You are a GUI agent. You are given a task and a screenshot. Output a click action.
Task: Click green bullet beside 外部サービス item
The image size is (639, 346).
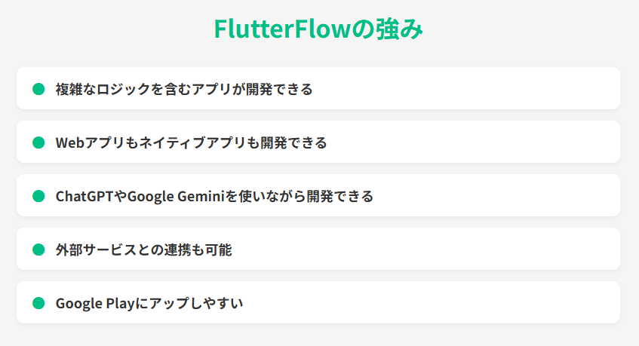tap(38, 250)
